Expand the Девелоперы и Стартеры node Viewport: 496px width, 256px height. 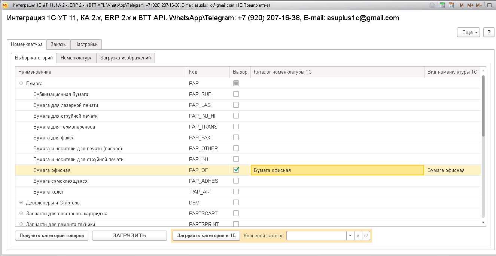point(21,203)
